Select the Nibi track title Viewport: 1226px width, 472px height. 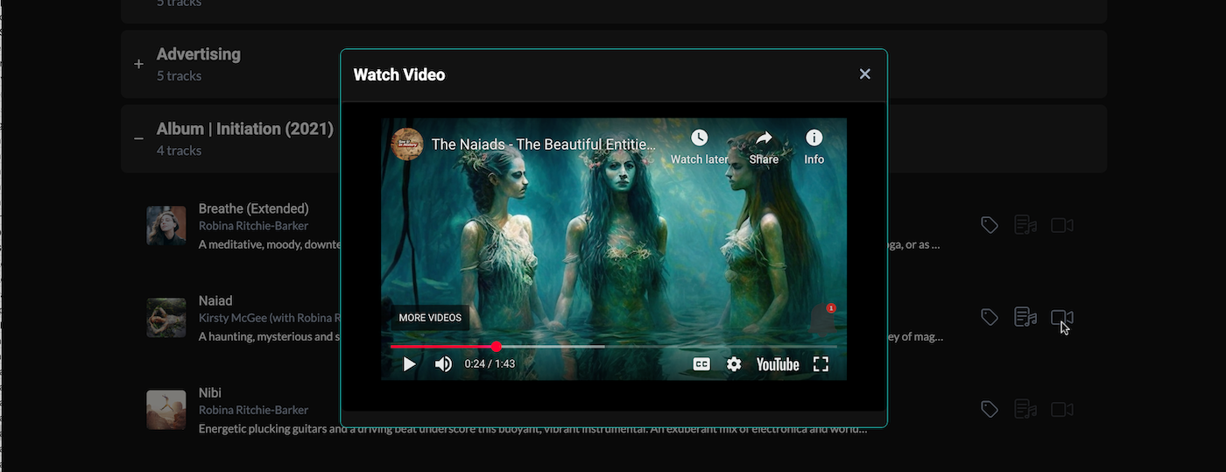(x=209, y=392)
